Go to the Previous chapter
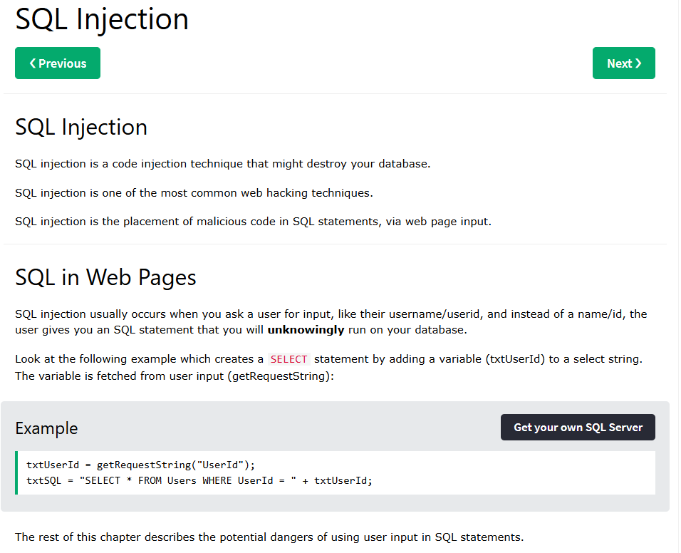This screenshot has height=553, width=681. (58, 63)
